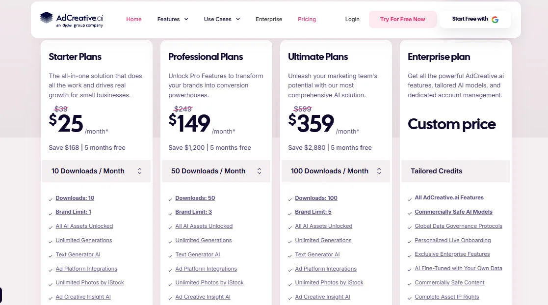Click the checkmark beside Commercially Safe AI Models
The image size is (548, 305).
[x=410, y=212]
